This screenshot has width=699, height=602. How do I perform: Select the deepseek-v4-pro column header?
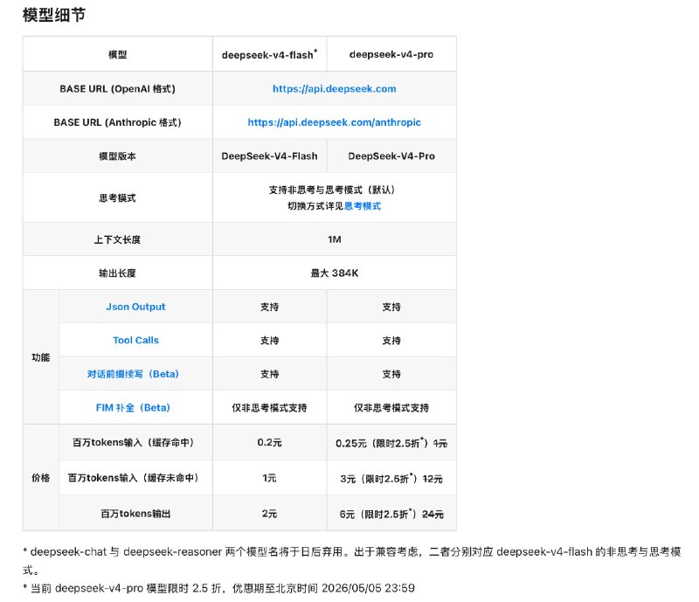[391, 53]
